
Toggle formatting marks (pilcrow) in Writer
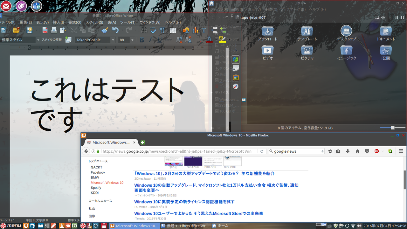(x=162, y=31)
